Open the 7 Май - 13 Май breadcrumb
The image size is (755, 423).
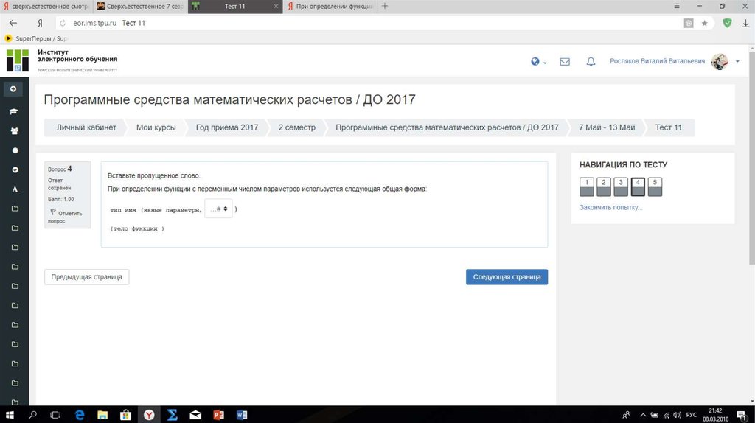607,127
